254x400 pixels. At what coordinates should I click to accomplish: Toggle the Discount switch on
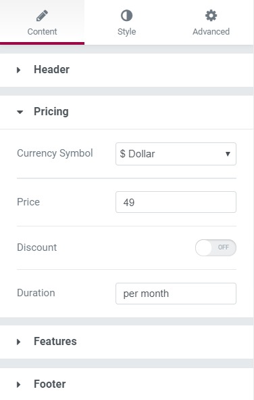(x=215, y=247)
